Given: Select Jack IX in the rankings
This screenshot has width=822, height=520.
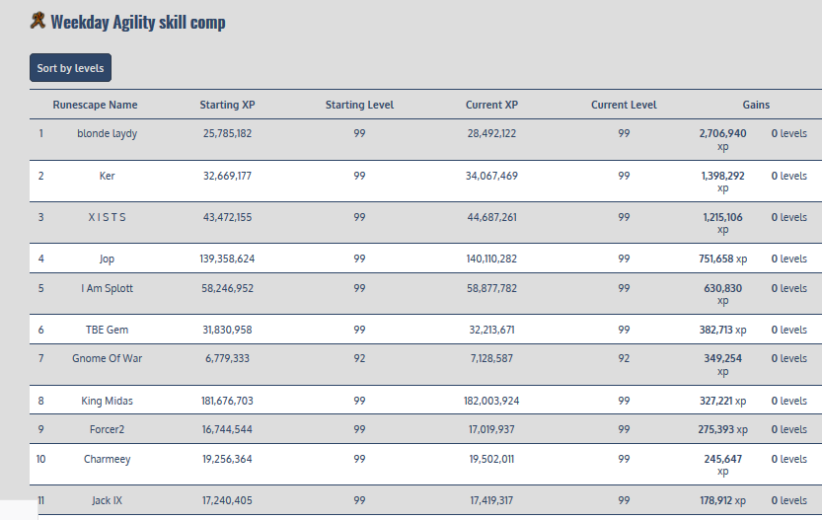Looking at the screenshot, I should point(107,500).
